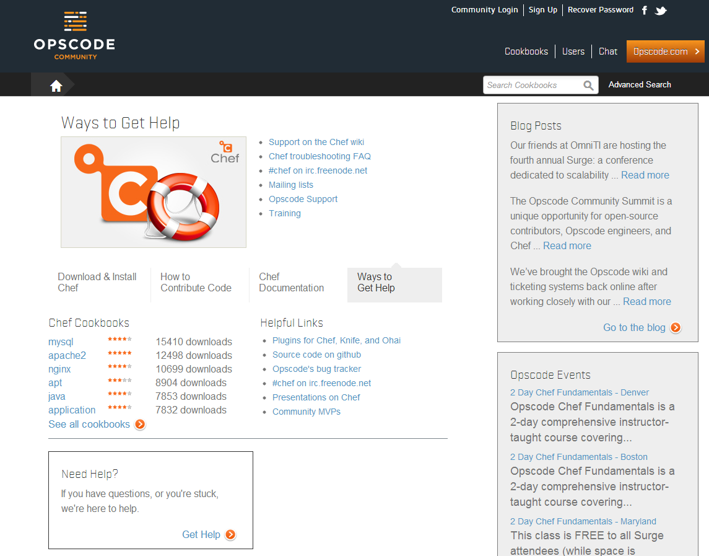
Task: Click the Chef lifebuoy banner image
Action: (154, 192)
